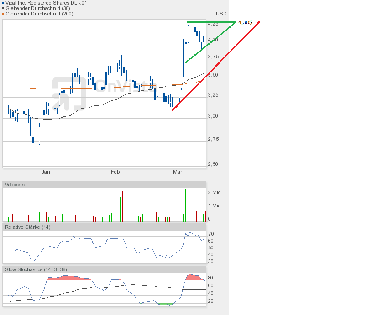Click the 4,30$ price target annotation
The image size is (388, 315).
coord(245,22)
